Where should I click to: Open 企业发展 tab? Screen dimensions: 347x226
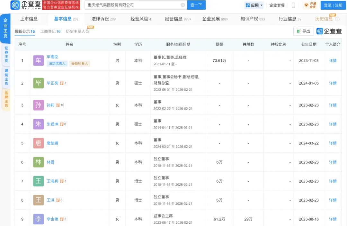pyautogui.click(x=215, y=19)
